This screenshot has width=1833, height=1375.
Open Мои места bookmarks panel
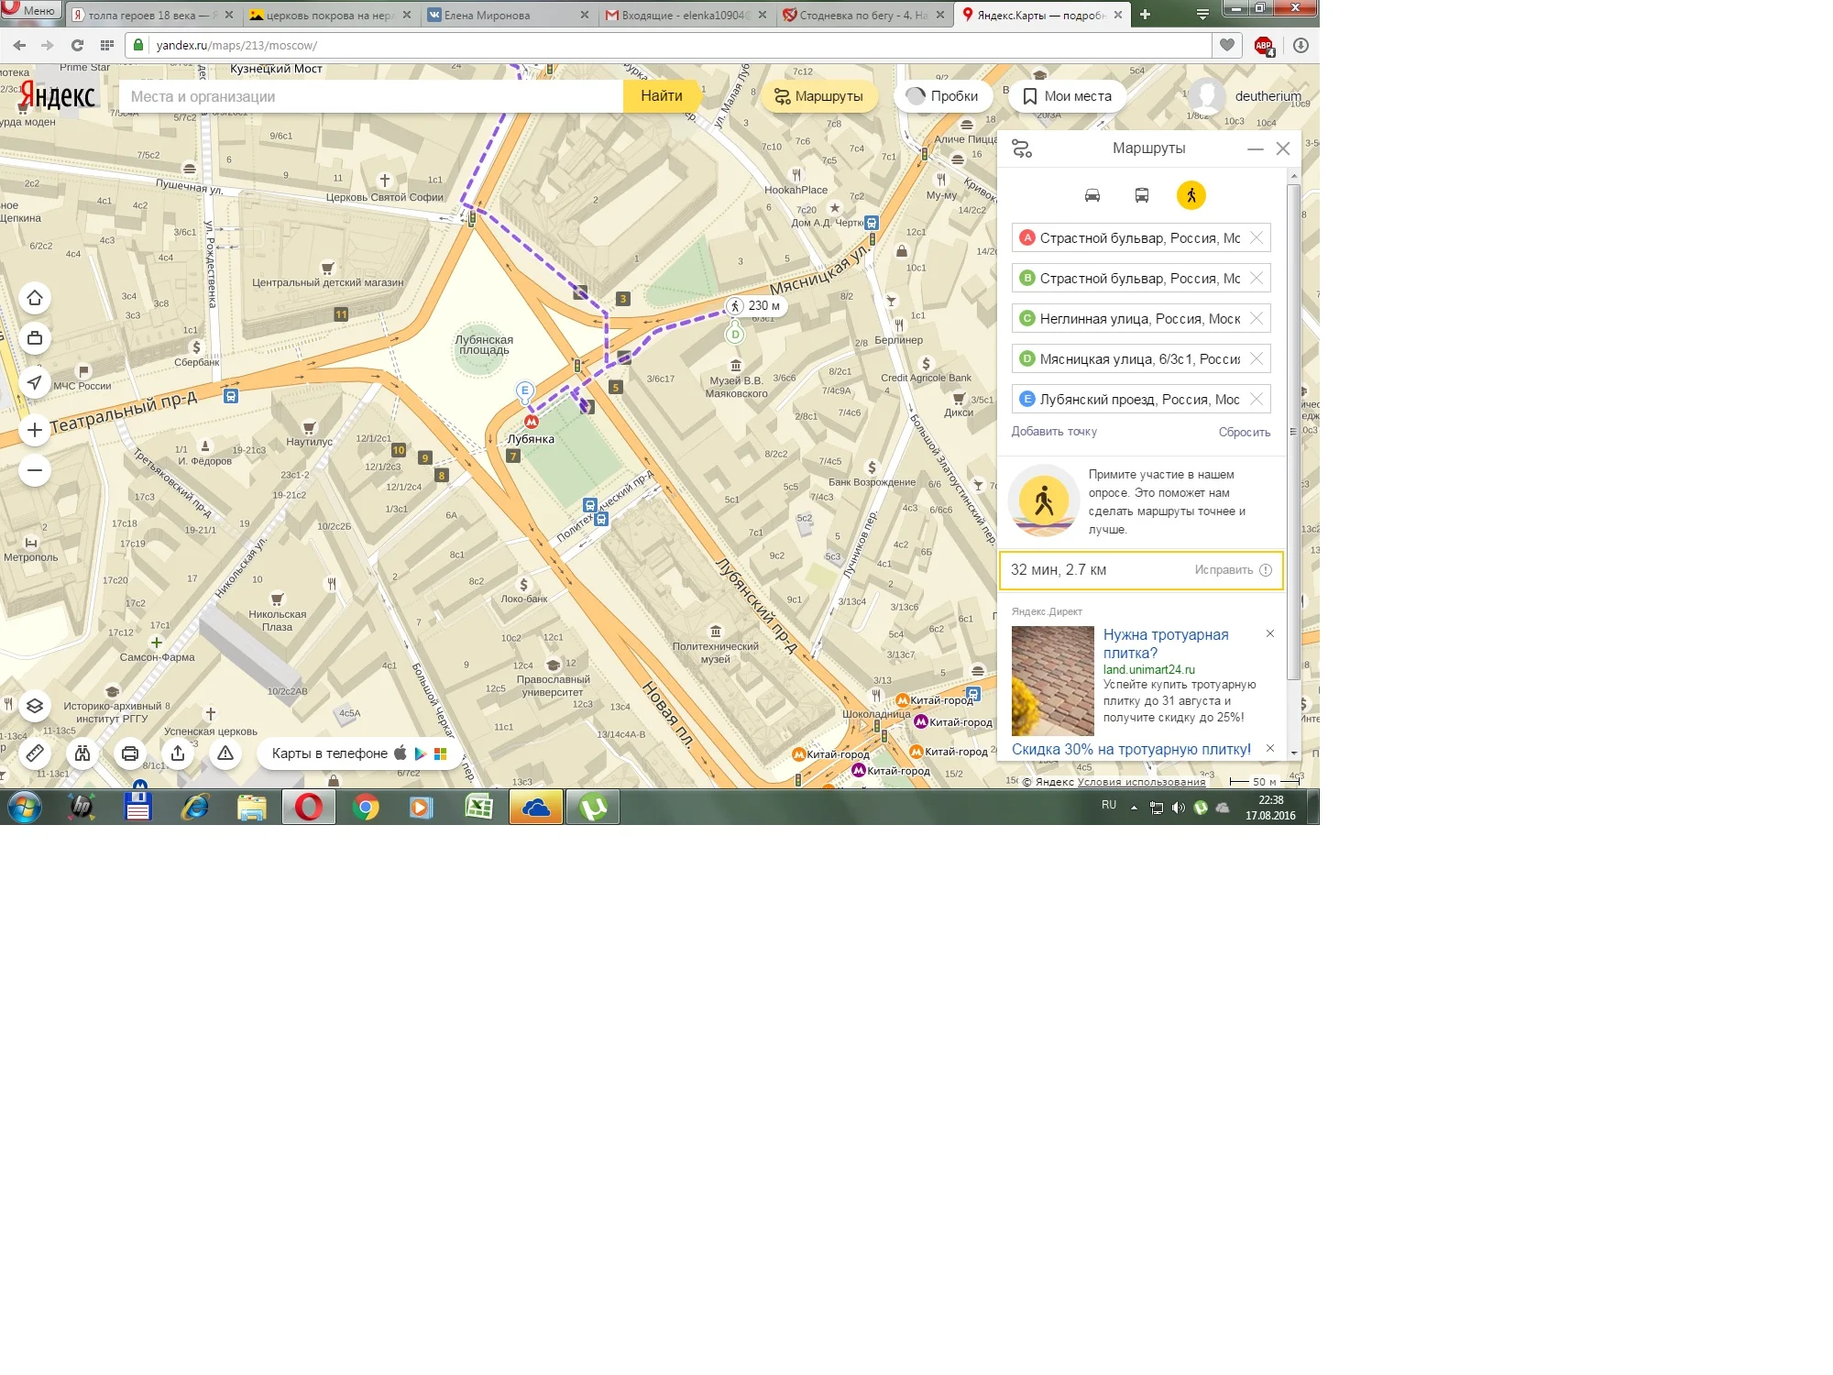point(1066,95)
